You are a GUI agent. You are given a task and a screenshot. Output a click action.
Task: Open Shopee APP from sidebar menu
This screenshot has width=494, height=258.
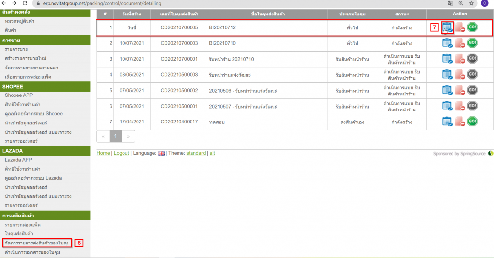click(19, 95)
